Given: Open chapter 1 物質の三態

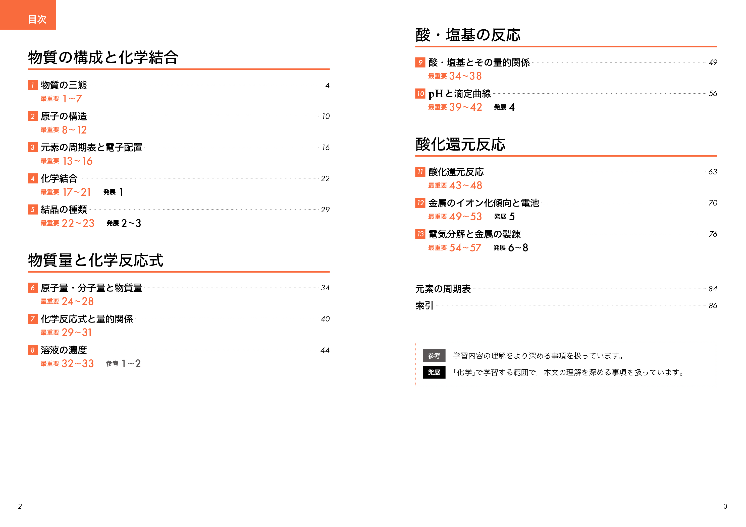Looking at the screenshot, I should point(64,85).
